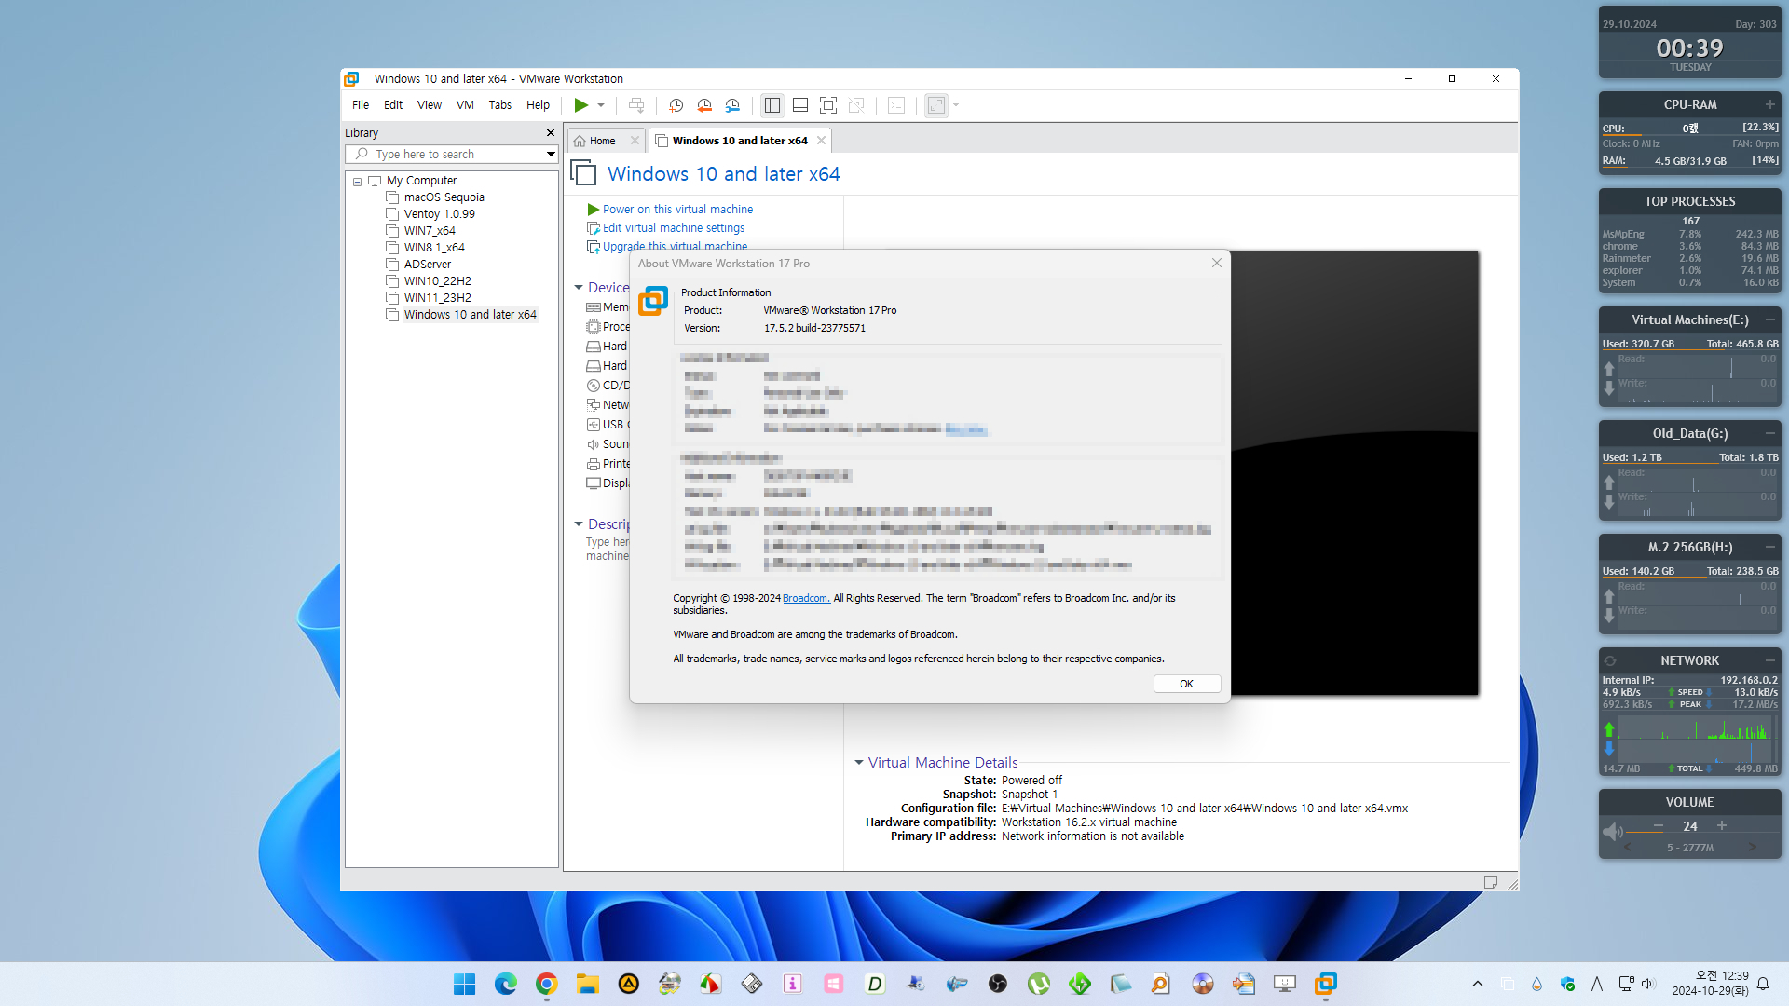Click Send Ctrl+Alt+Del toolbar icon

(636, 105)
